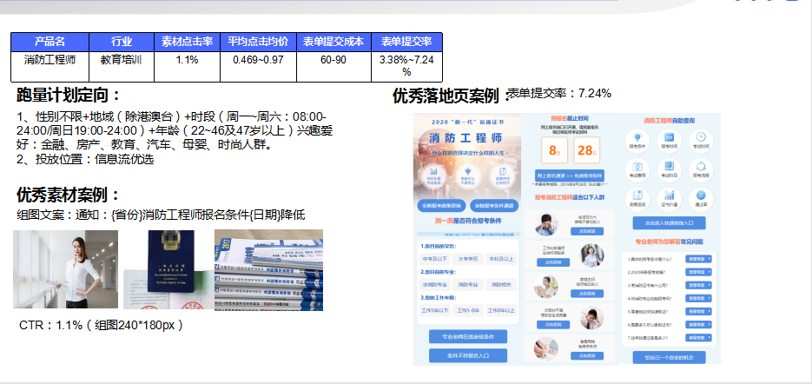Click the 跑量计划定向 heading
Screen dimensions: 812x384
68,96
